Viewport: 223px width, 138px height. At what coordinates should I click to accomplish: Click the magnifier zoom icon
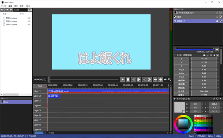pyautogui.click(x=170, y=79)
